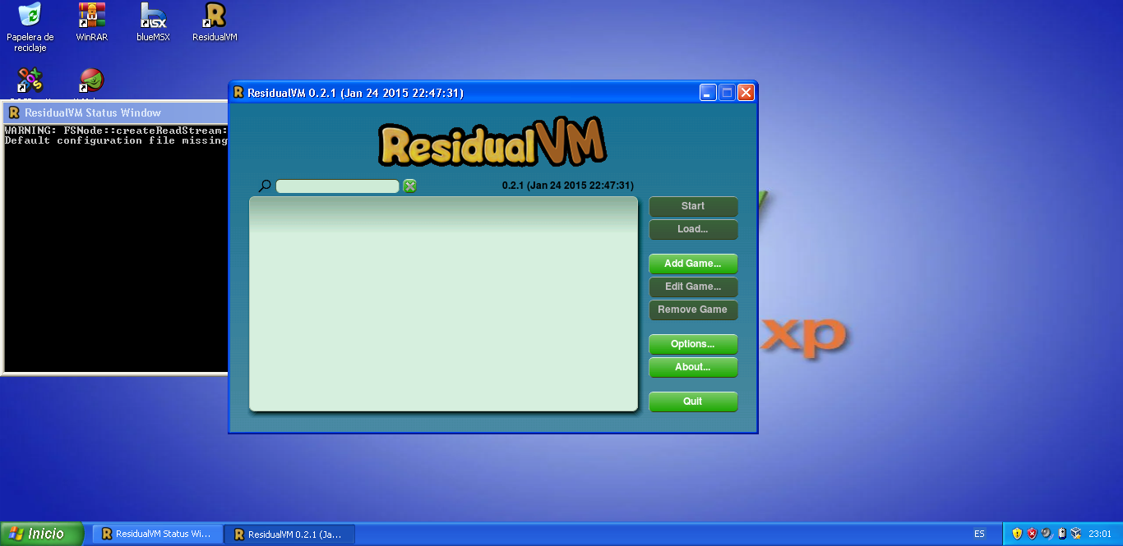Viewport: 1123px width, 546px height.
Task: Click the battery power tray icon
Action: click(1061, 534)
